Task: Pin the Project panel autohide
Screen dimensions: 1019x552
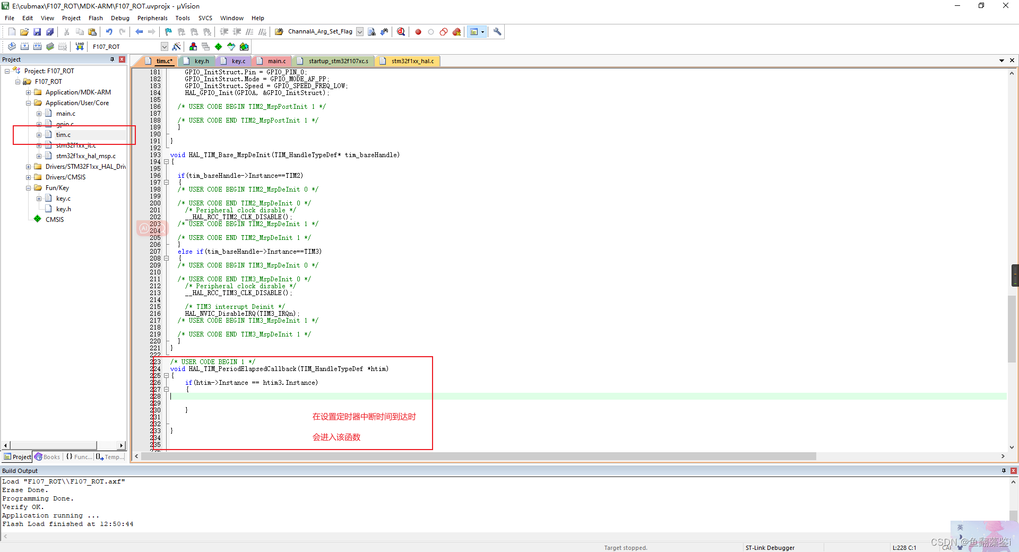Action: [112, 59]
